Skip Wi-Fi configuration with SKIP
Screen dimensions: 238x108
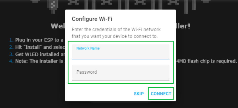coord(139,94)
